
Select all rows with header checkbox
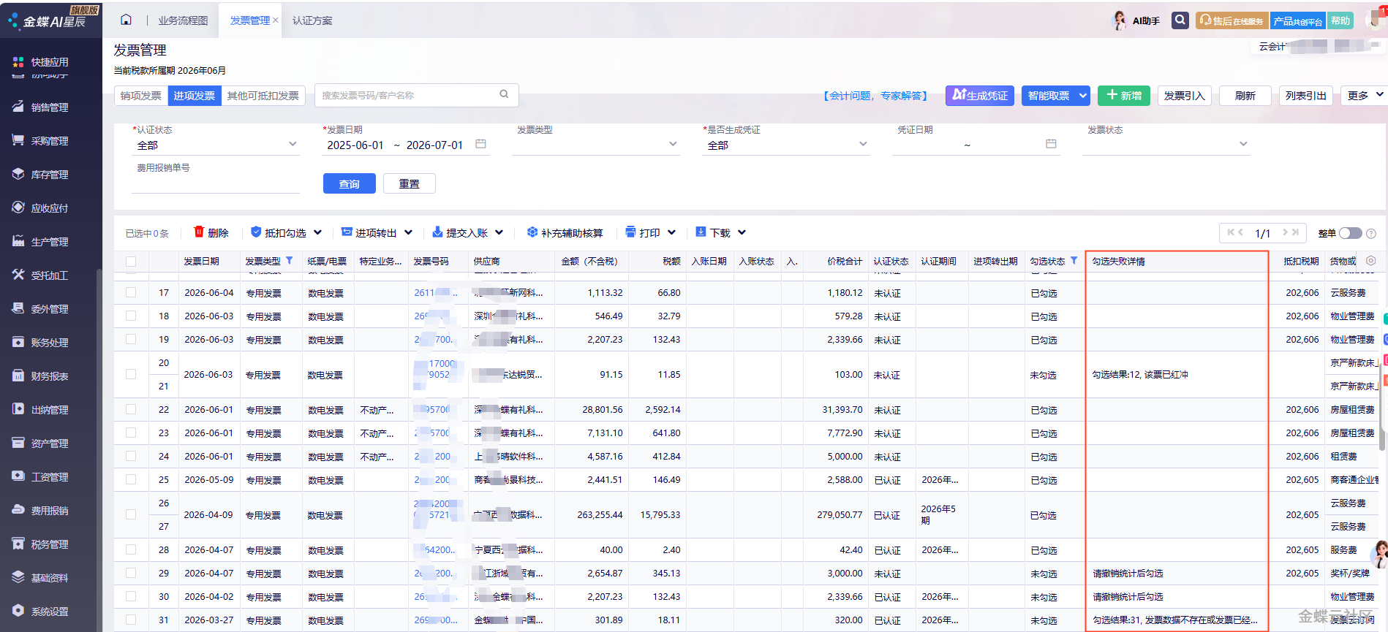(131, 261)
